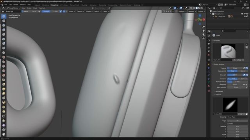Click the Blender logo menu icon
The image size is (250, 140).
point(2,5)
